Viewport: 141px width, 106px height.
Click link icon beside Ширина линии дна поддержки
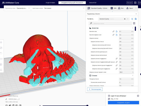117,69
